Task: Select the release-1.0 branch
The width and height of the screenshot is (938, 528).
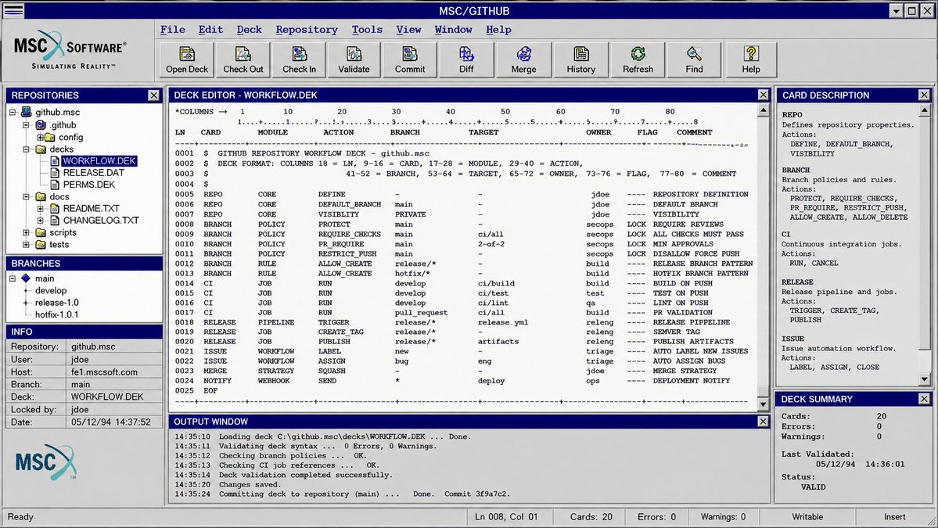Action: pos(57,302)
